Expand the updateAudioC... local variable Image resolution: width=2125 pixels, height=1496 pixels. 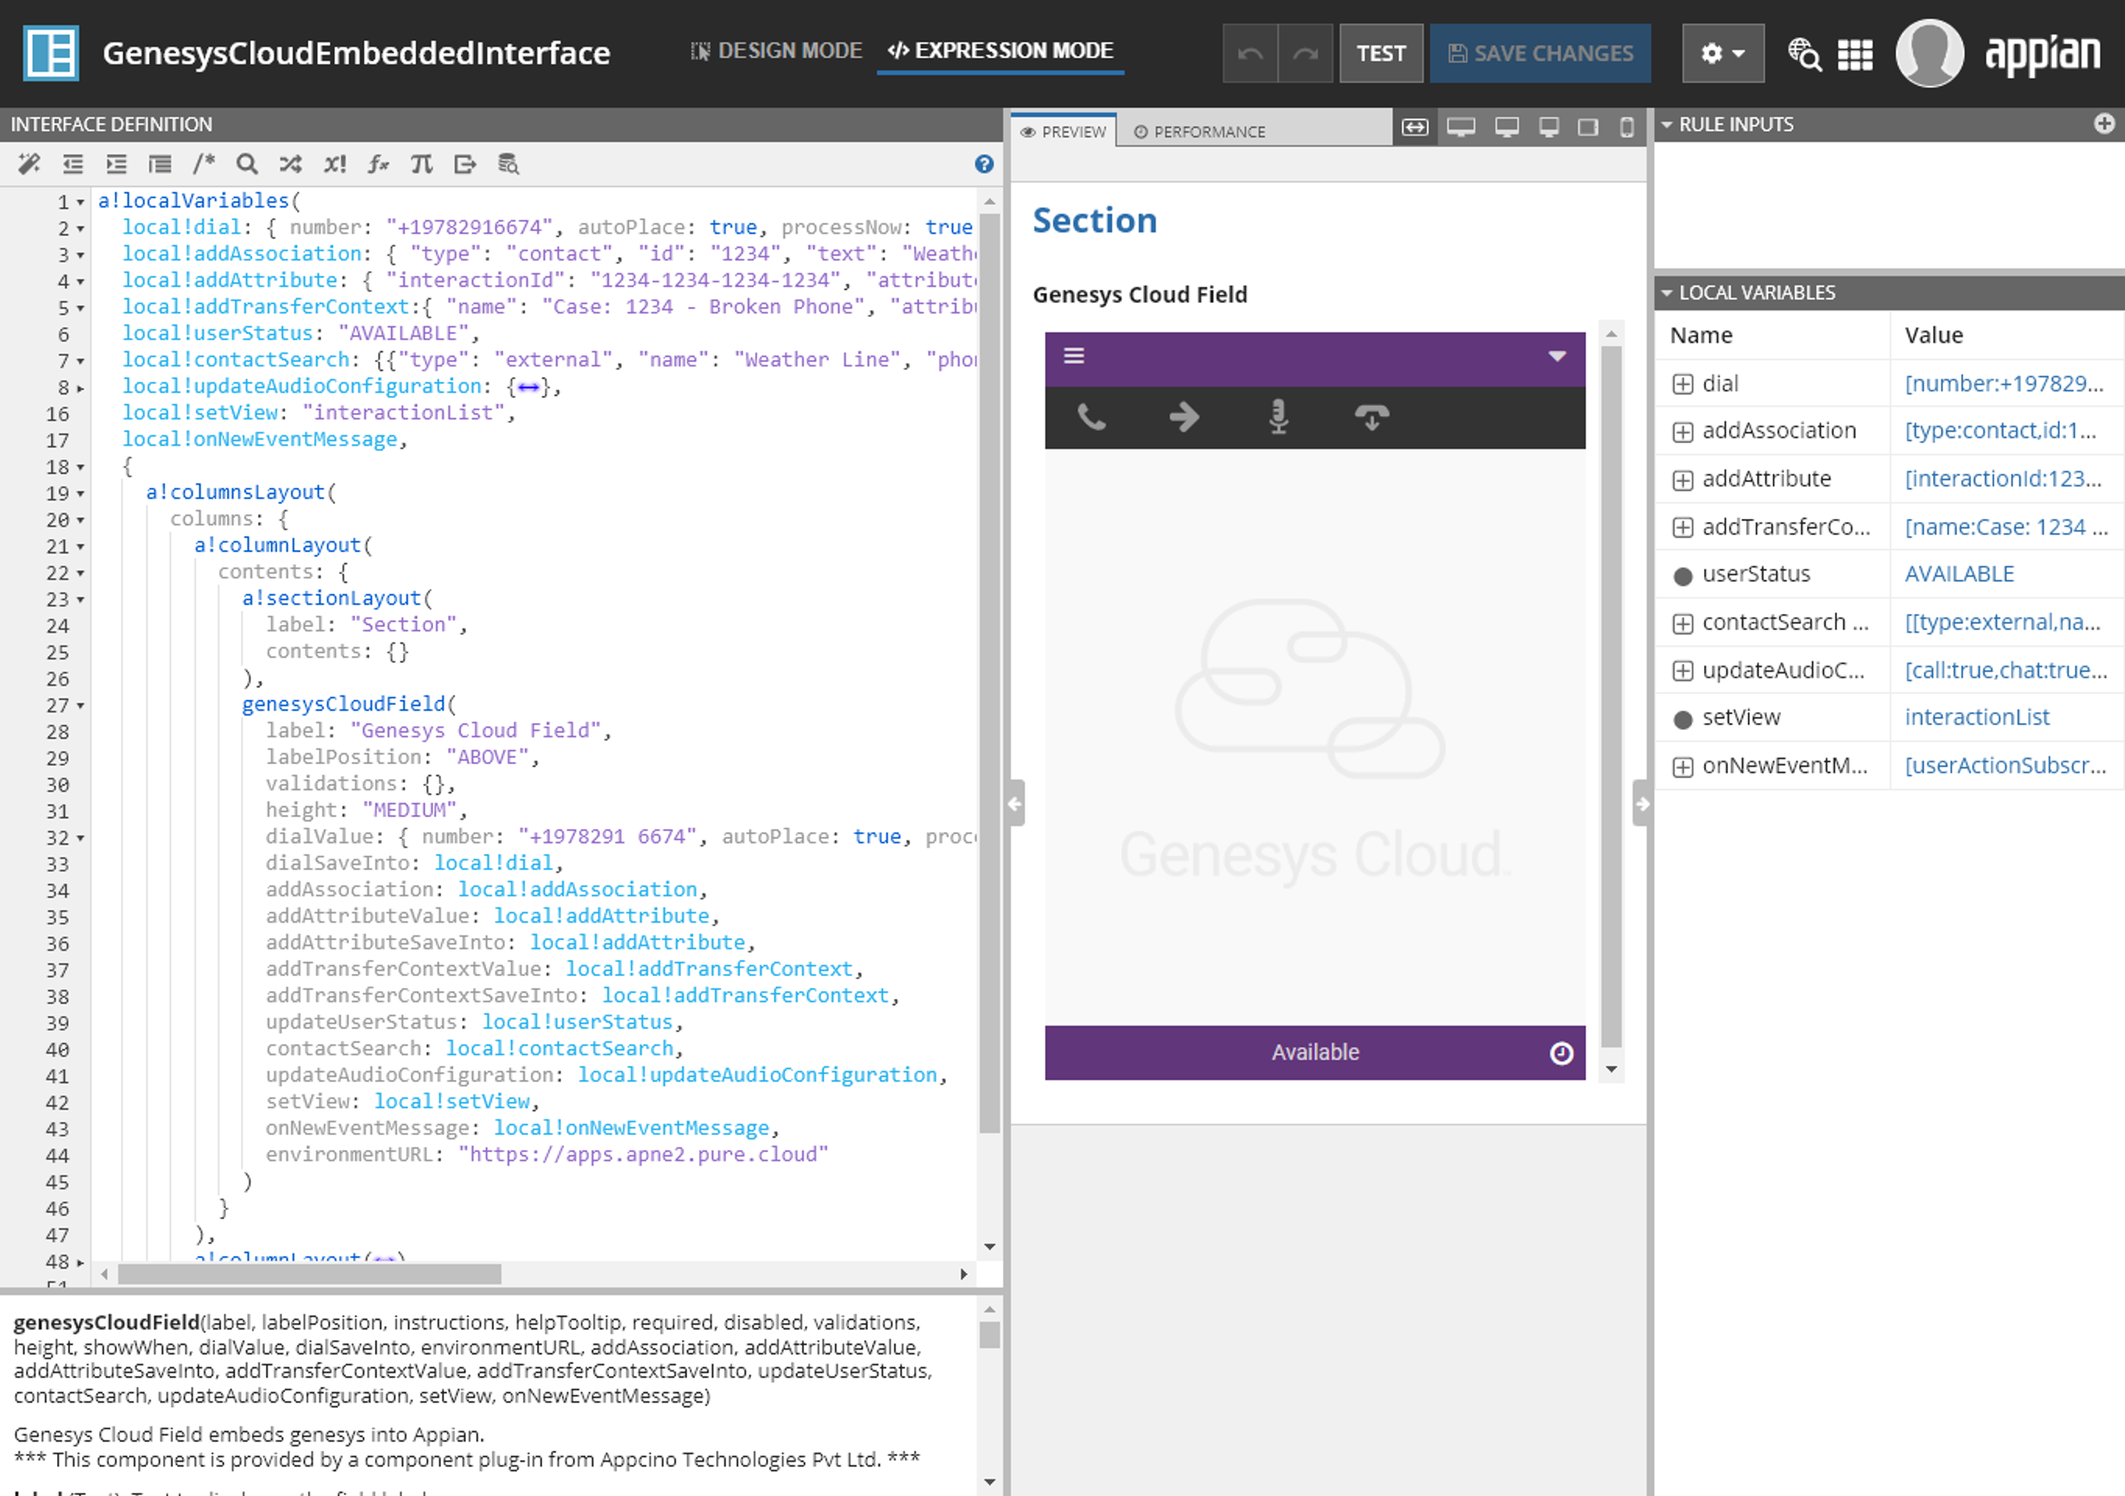pos(1683,671)
